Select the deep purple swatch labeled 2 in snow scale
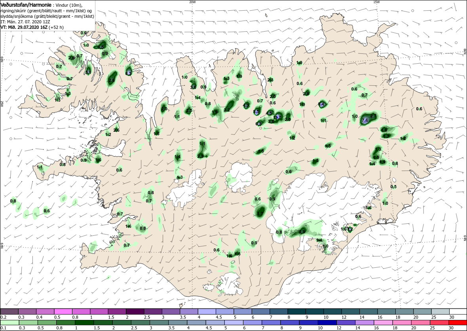This screenshot has height=331, width=467. pos(135,311)
